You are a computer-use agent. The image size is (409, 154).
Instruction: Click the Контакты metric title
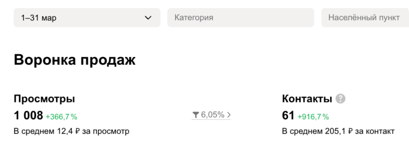click(307, 99)
